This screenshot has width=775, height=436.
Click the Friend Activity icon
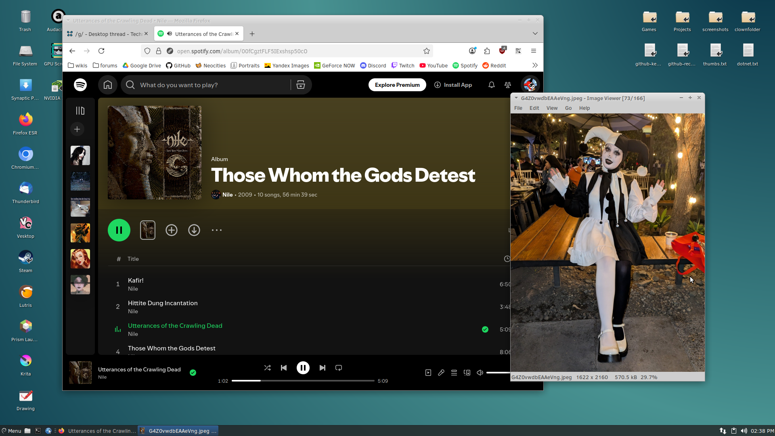point(508,85)
